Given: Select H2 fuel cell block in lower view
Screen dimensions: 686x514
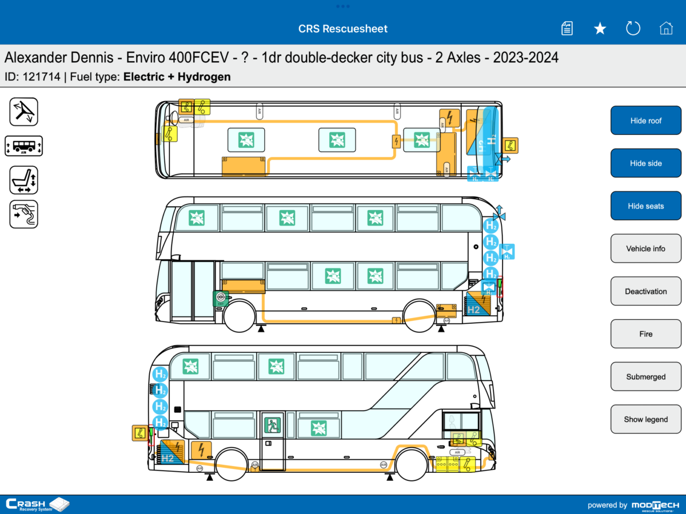Looking at the screenshot, I should (x=173, y=452).
